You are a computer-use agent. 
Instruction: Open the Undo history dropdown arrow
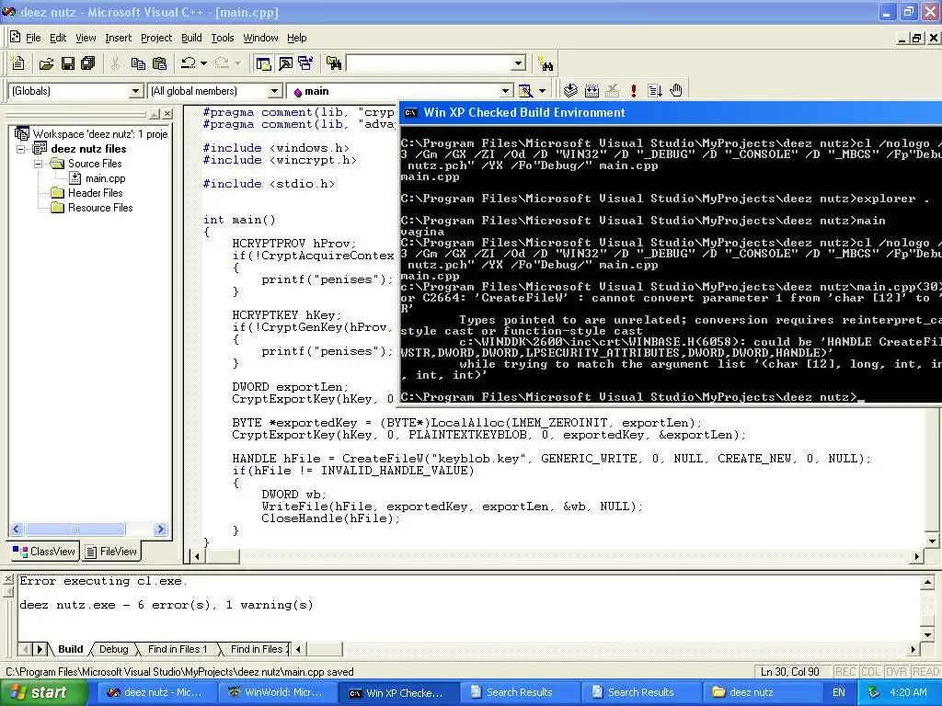[x=203, y=63]
